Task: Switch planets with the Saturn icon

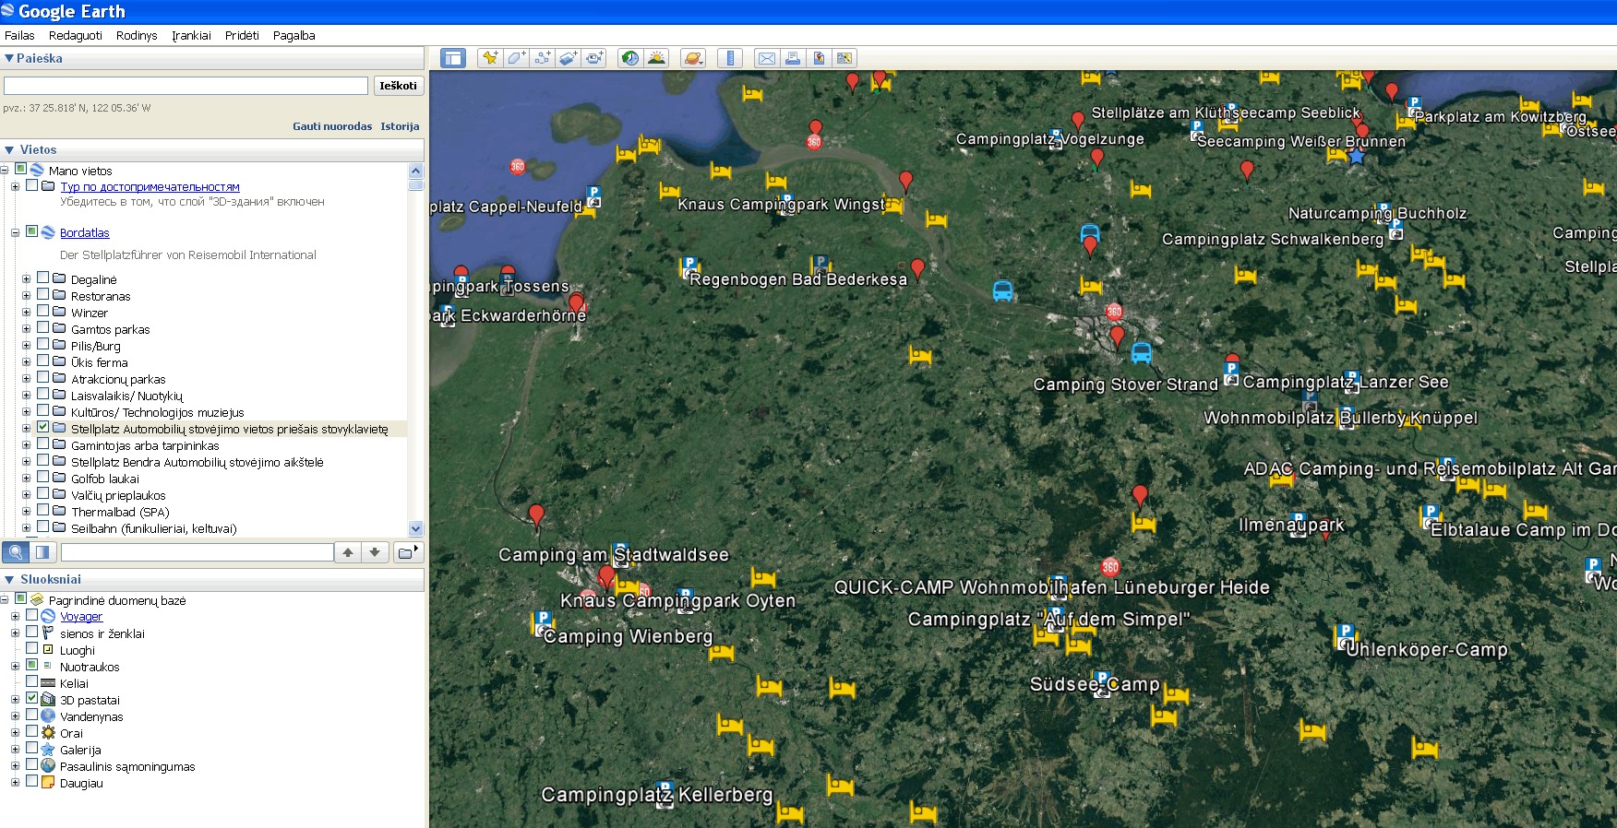Action: 693,58
